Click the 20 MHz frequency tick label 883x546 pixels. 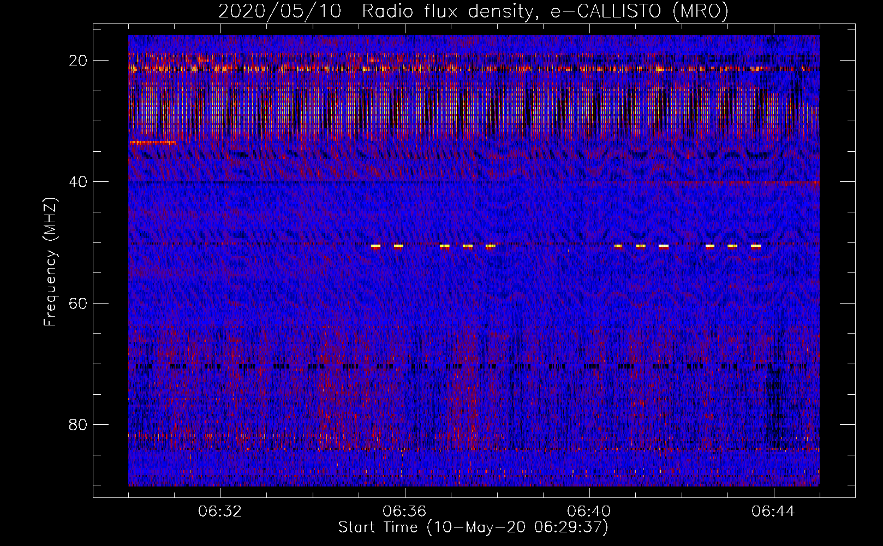[x=78, y=61]
